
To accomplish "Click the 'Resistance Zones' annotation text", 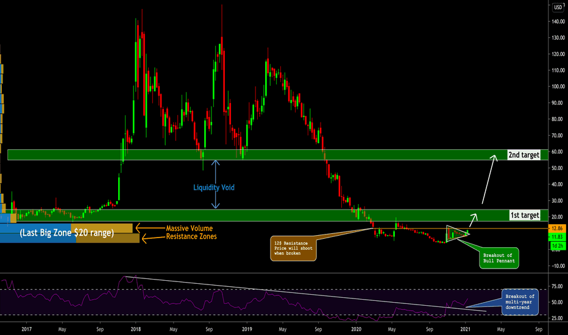I will (191, 236).
